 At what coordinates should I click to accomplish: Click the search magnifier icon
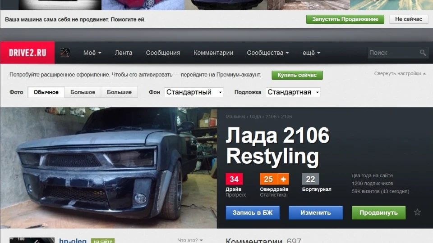point(423,53)
